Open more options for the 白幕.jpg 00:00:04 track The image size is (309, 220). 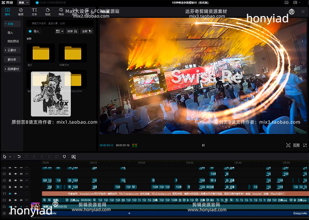27,200
